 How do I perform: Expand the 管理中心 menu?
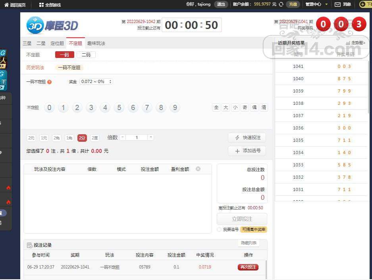pyautogui.click(x=316, y=4)
